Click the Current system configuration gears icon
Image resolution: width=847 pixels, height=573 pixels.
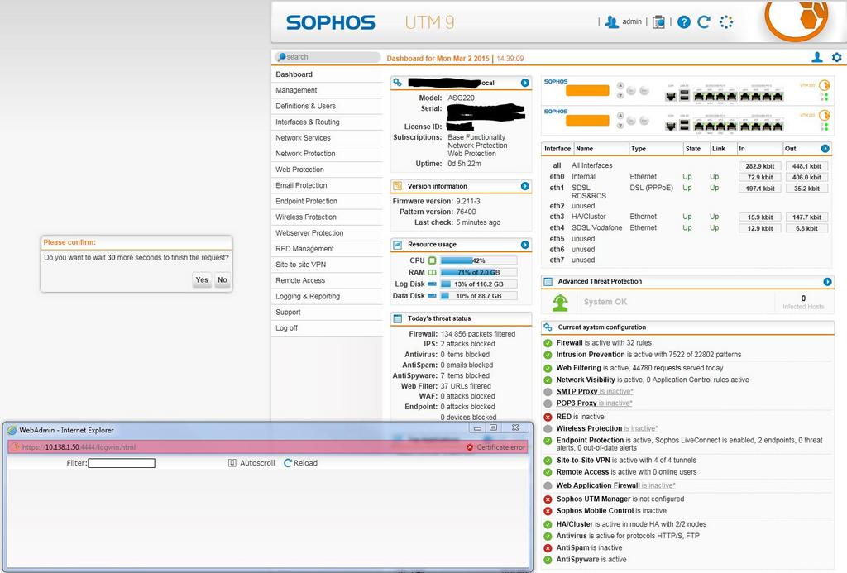click(x=548, y=327)
